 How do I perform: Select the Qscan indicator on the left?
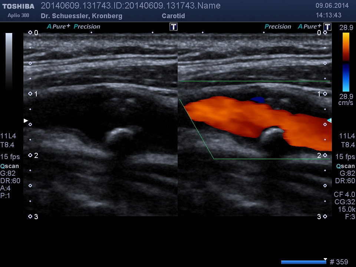coord(10,166)
